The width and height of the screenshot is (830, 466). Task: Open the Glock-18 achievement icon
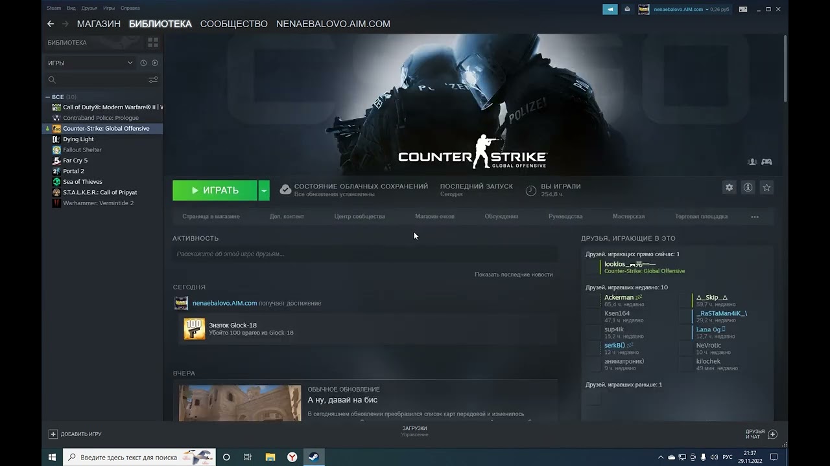point(195,329)
